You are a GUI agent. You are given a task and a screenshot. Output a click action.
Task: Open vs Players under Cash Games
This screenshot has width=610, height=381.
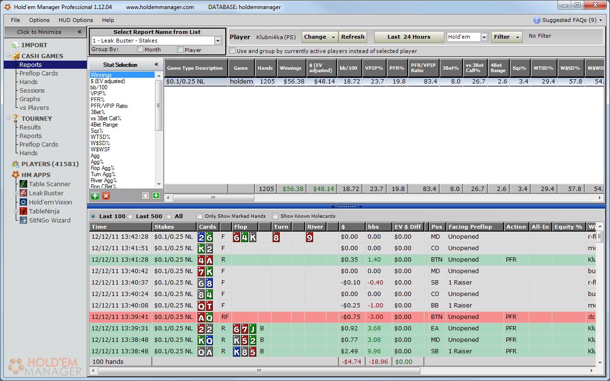point(34,107)
